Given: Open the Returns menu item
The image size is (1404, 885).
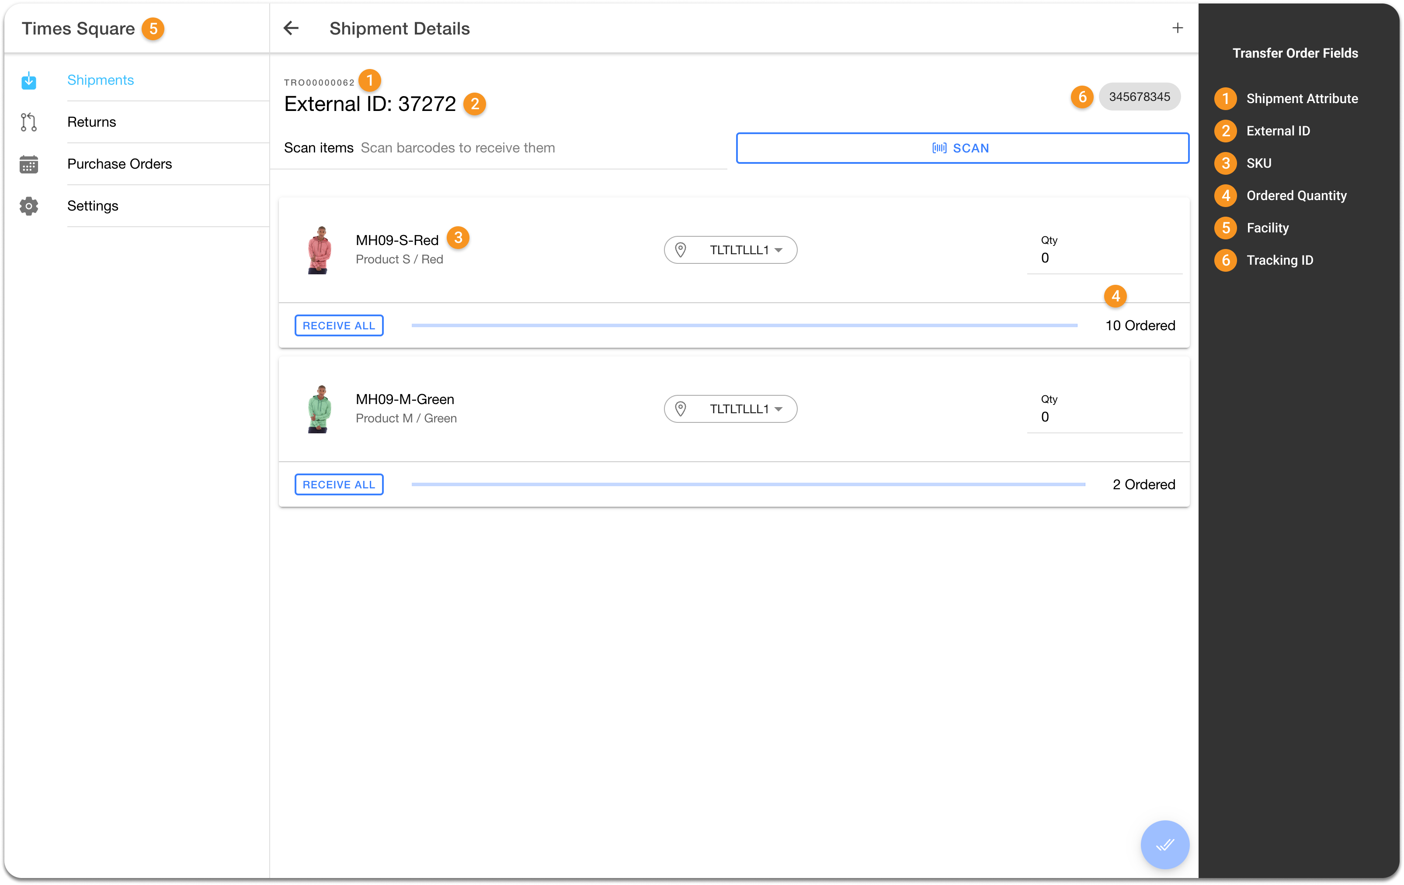Looking at the screenshot, I should [91, 122].
